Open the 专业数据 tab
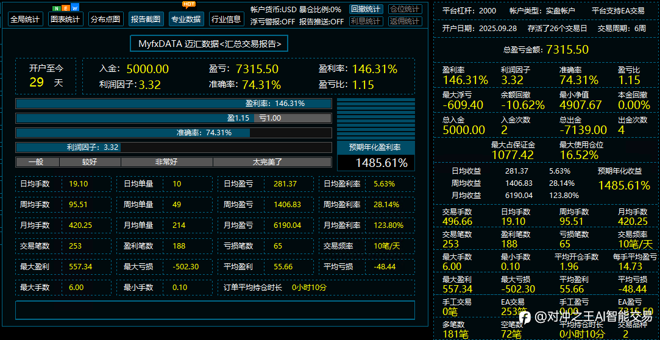Viewport: 660px width, 340px height. 186,19
